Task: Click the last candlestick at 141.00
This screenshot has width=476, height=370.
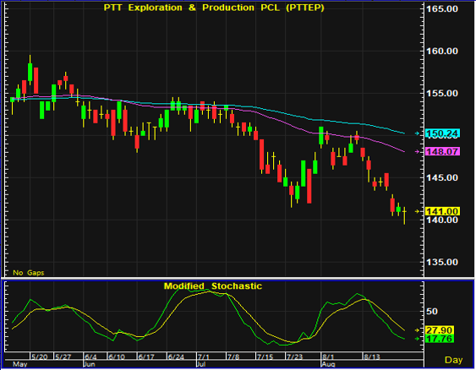Action: pyautogui.click(x=404, y=215)
